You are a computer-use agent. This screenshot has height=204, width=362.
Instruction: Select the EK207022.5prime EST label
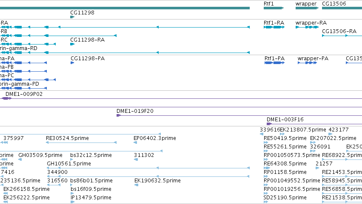click(x=333, y=138)
